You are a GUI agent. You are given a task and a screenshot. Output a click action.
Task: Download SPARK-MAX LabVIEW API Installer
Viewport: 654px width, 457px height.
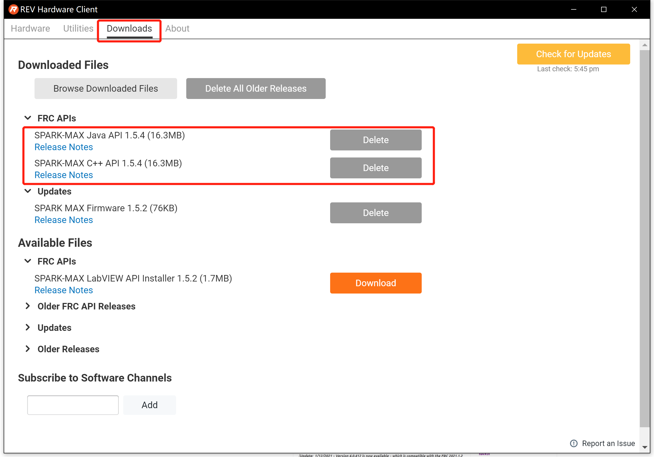[376, 283]
